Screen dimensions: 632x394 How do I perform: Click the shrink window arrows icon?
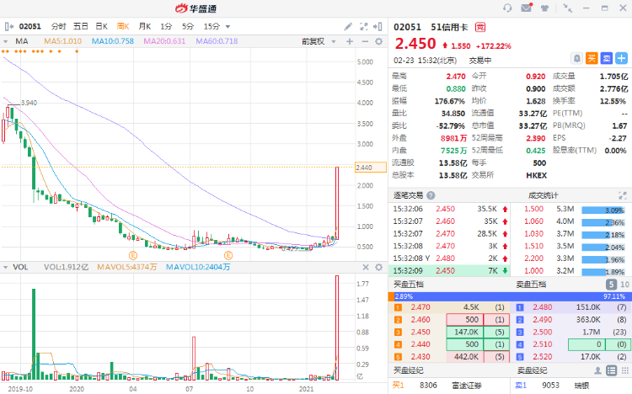567,8
